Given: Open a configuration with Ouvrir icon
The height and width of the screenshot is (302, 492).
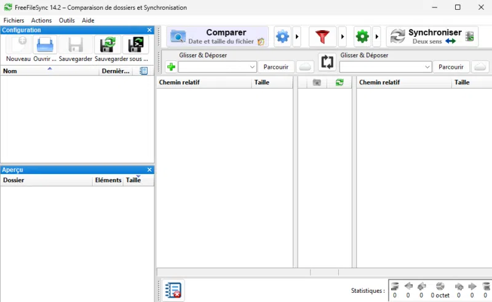Looking at the screenshot, I should (x=45, y=44).
